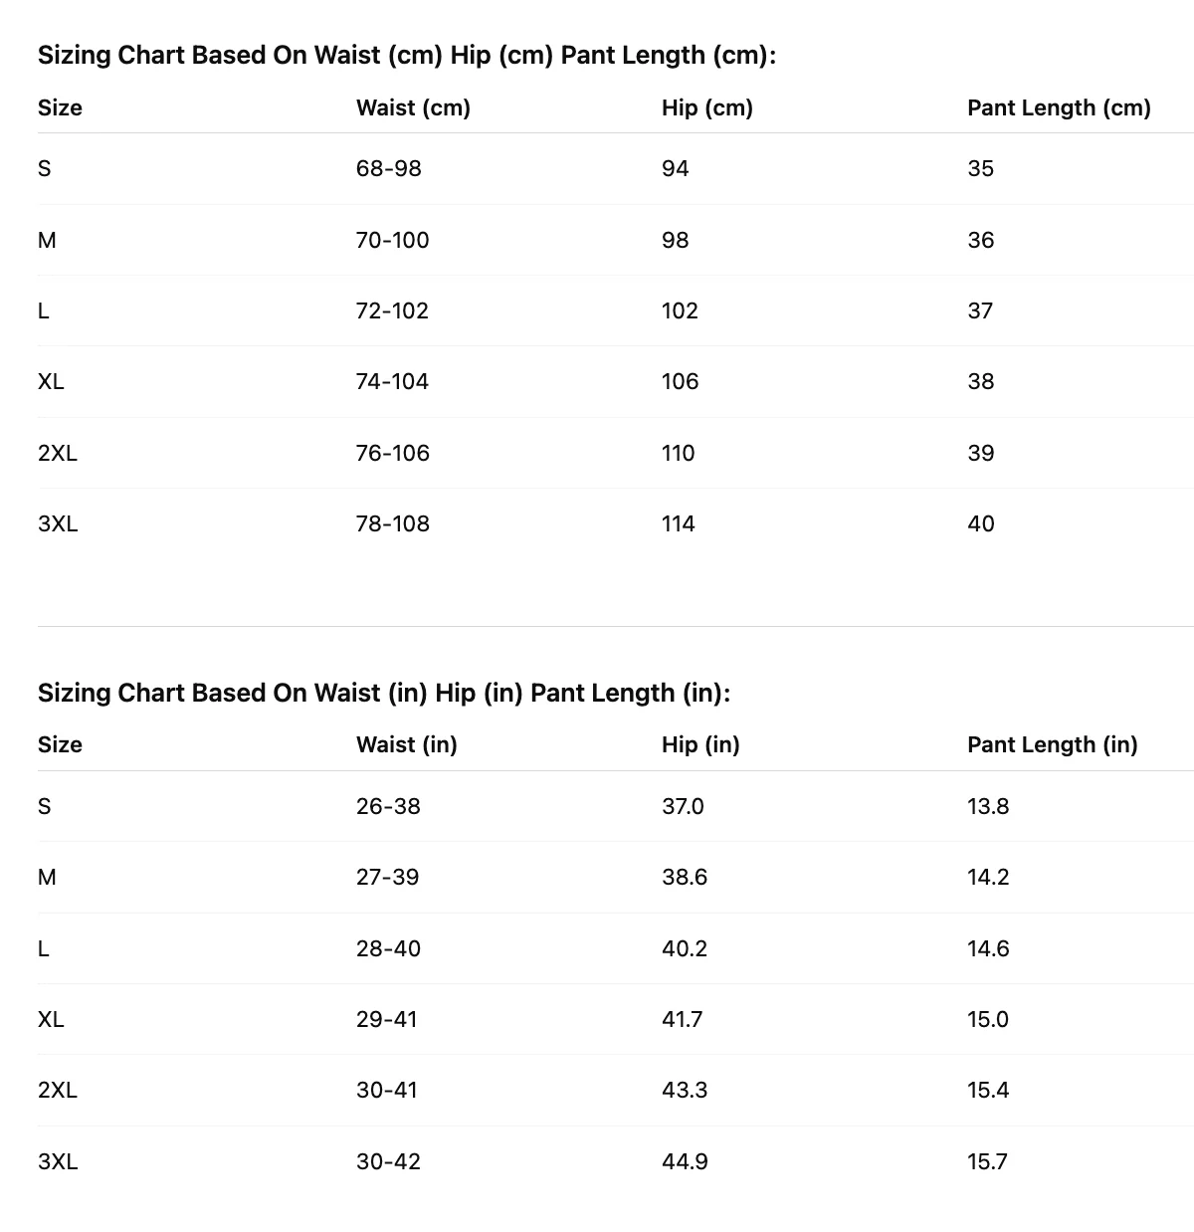Click pant length 14.6 for size L
Screen dimensions: 1194x1232
click(x=988, y=948)
